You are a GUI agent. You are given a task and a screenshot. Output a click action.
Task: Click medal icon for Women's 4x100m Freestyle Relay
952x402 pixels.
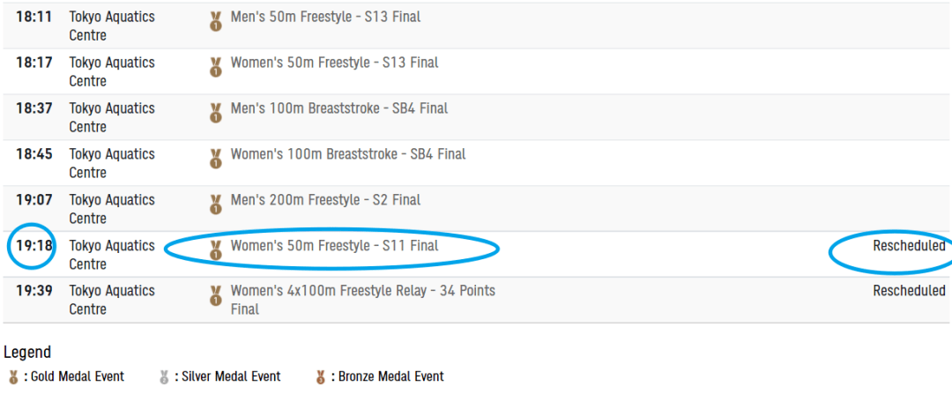(215, 295)
